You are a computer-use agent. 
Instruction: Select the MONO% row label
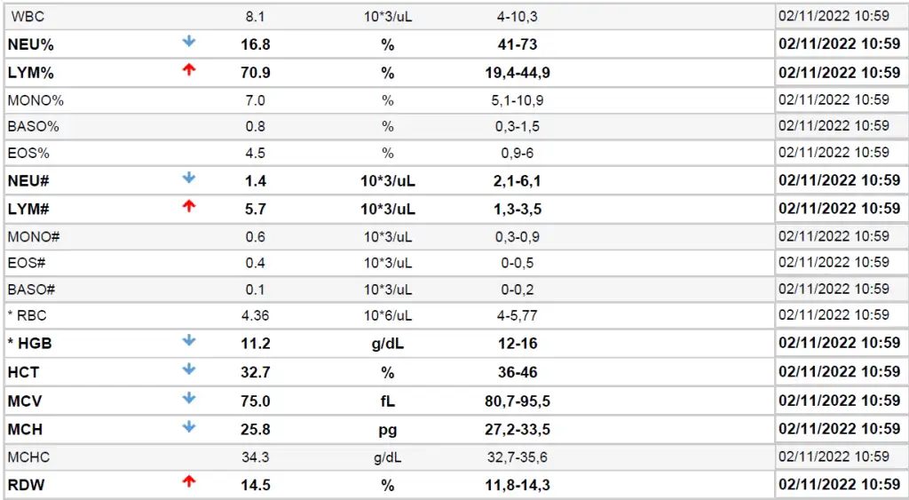coord(36,100)
